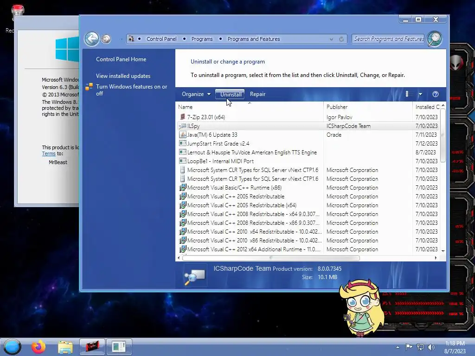Click the horizontal scrollbar right arrow

(436, 258)
